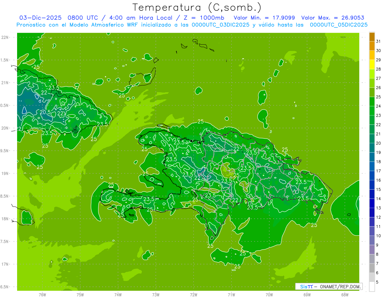Click the "19N" latitude axis label

tap(5, 174)
